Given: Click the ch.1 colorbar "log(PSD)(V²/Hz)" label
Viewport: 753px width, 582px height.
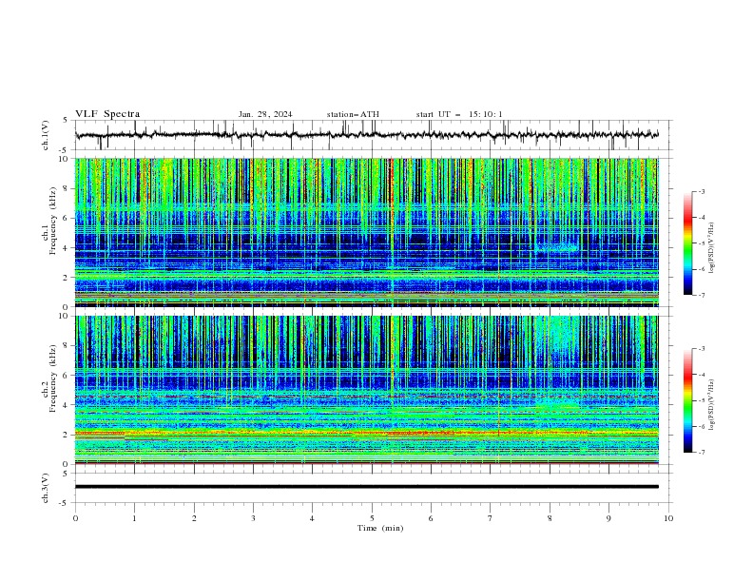Looking at the screenshot, I should (x=711, y=248).
